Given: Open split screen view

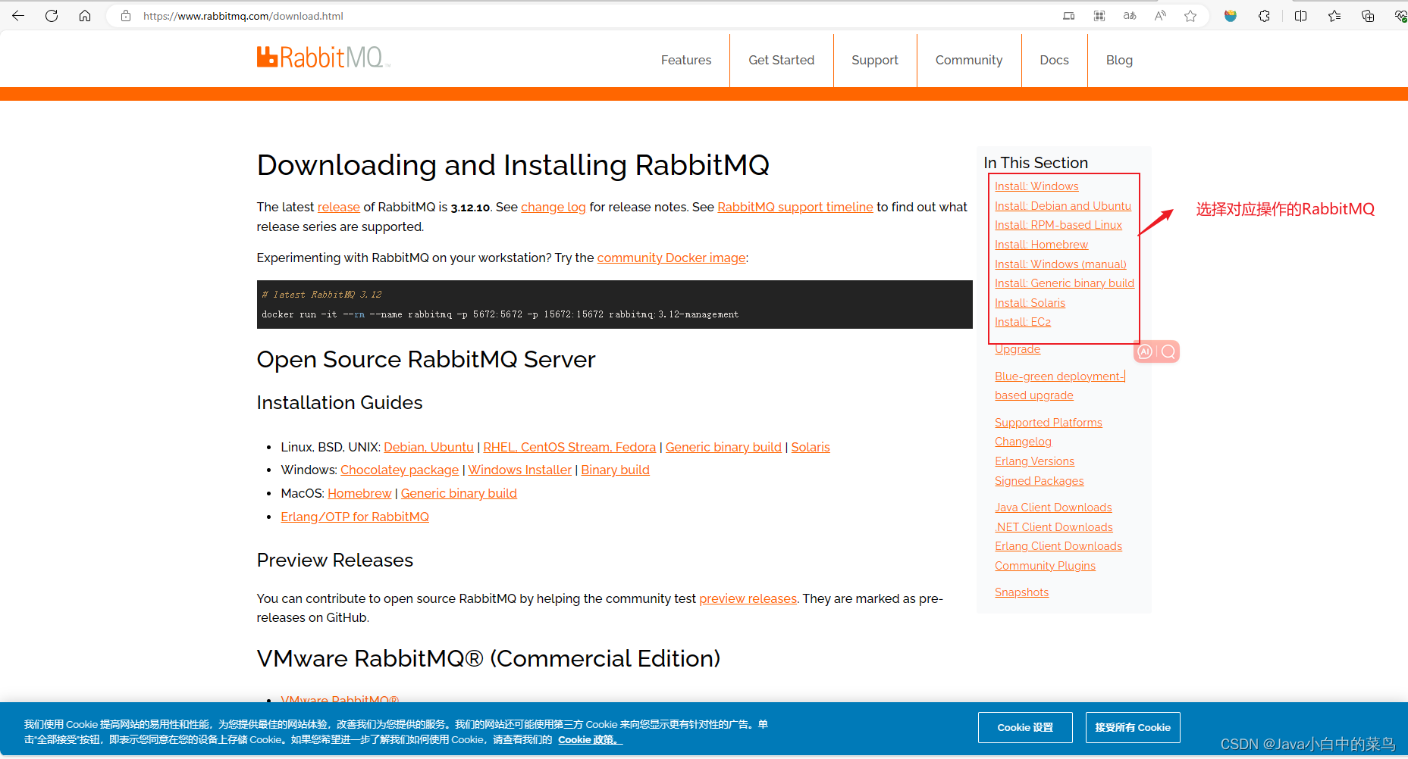Looking at the screenshot, I should click(x=1300, y=15).
